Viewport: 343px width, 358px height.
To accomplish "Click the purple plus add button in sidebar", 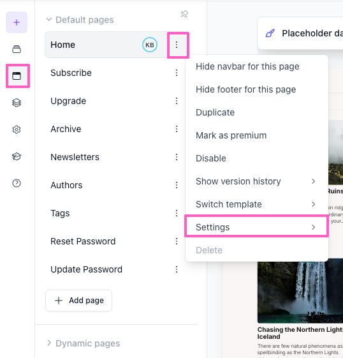I will tap(17, 22).
